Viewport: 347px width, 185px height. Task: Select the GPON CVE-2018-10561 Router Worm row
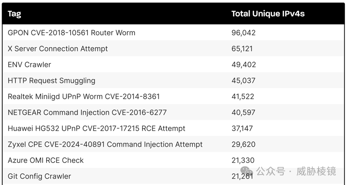[x=173, y=32]
